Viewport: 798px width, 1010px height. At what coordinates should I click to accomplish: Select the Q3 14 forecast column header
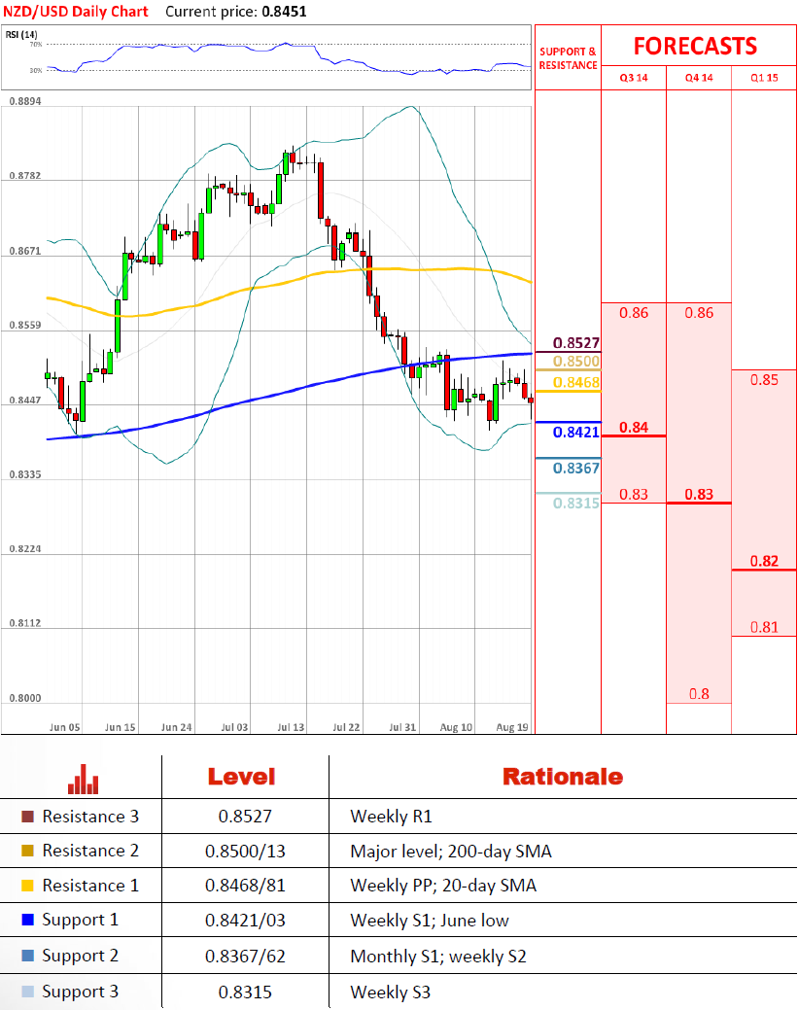(x=634, y=78)
